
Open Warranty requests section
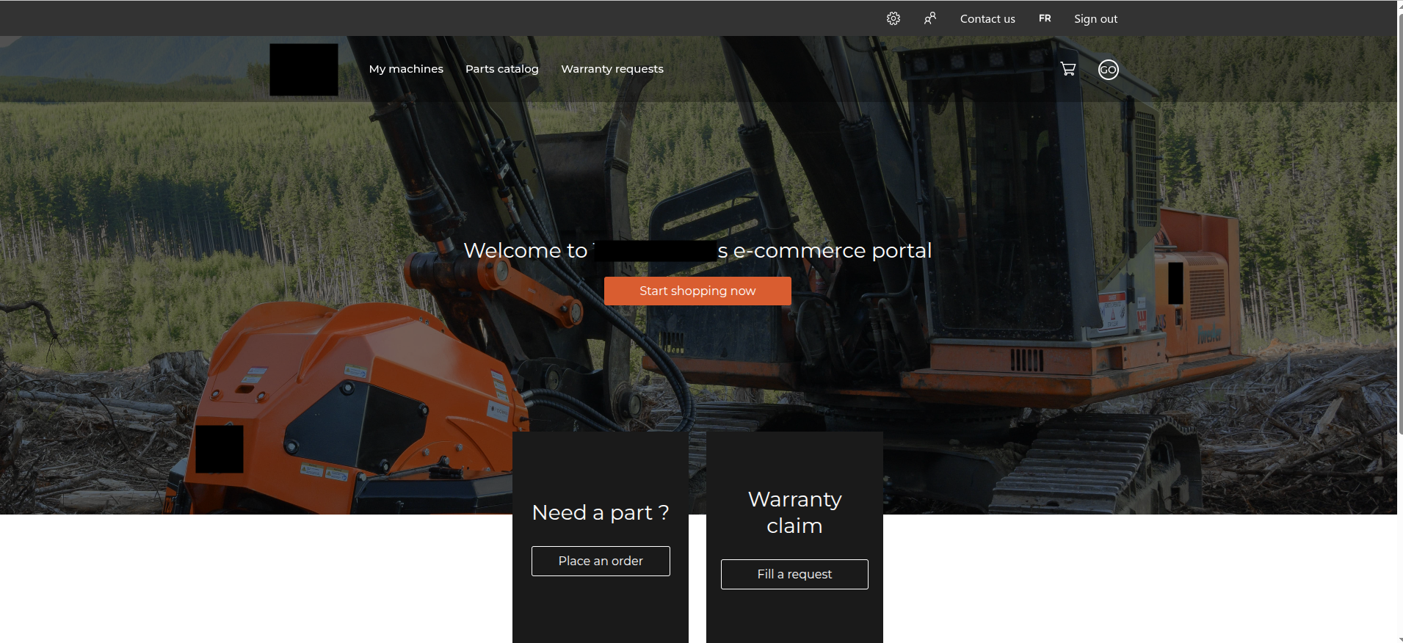pyautogui.click(x=612, y=69)
